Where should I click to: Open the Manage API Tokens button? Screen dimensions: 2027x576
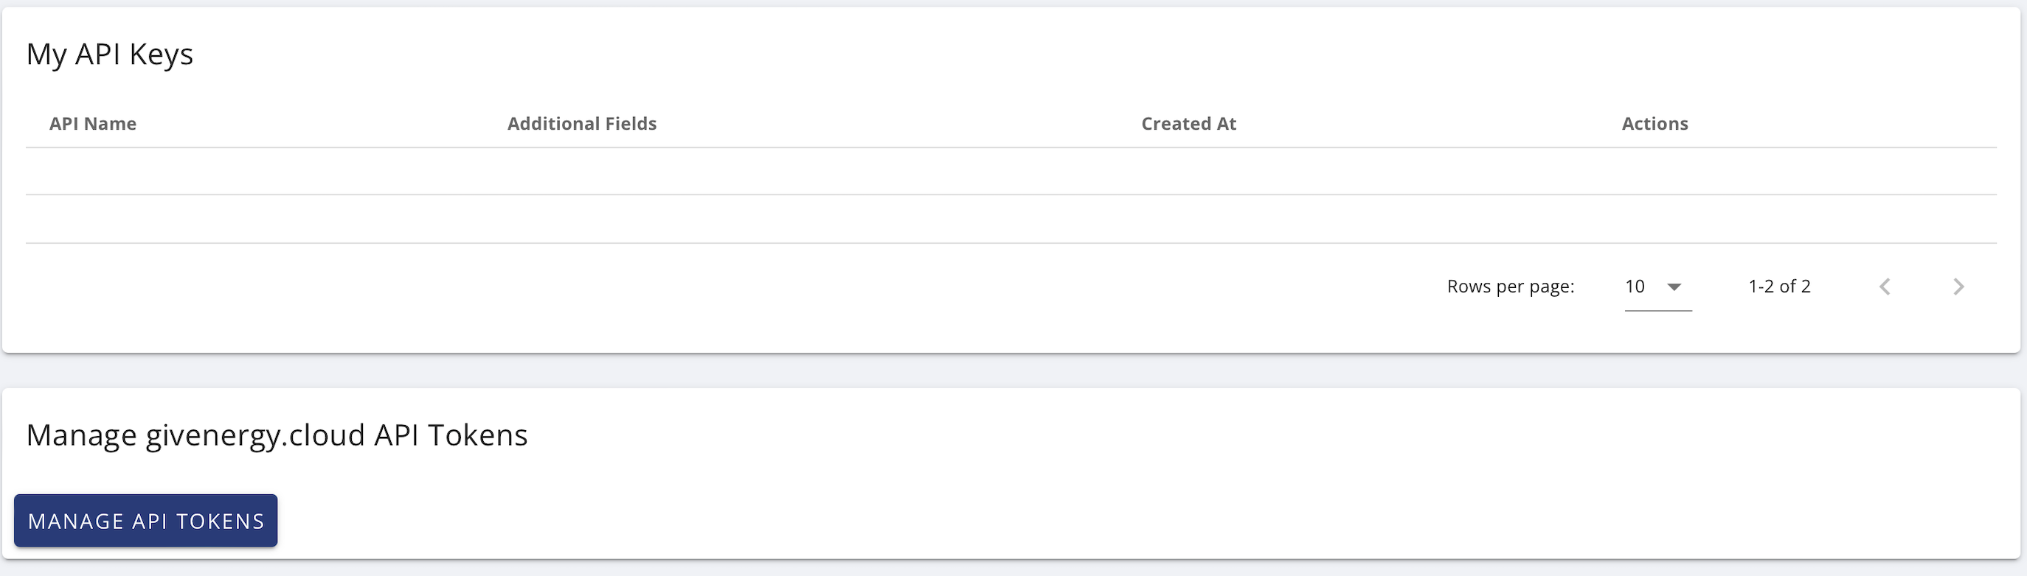tap(145, 520)
